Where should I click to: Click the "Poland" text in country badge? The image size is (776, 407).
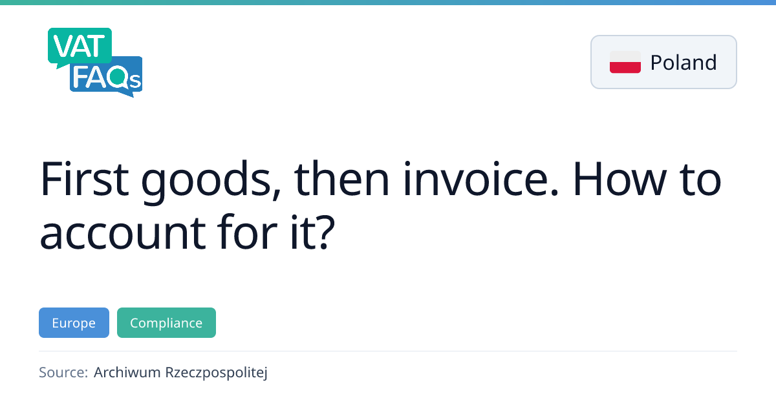point(683,62)
